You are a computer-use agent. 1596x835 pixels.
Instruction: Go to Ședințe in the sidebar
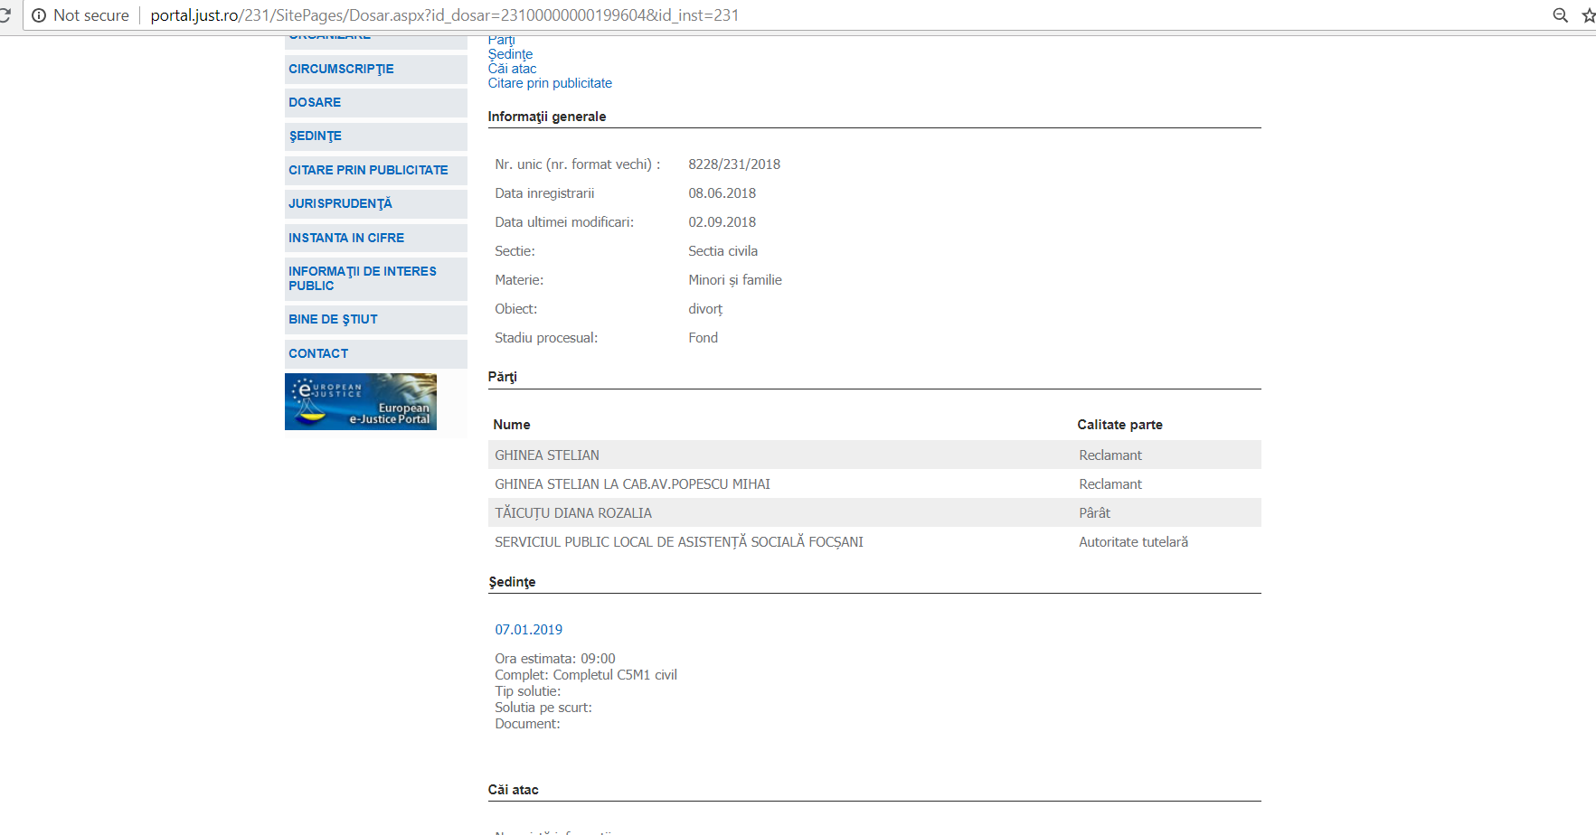pos(315,136)
